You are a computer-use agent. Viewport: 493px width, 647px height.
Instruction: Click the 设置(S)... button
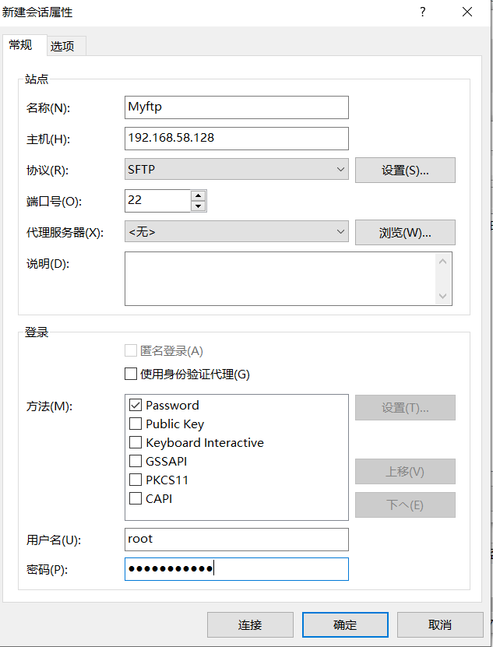405,170
